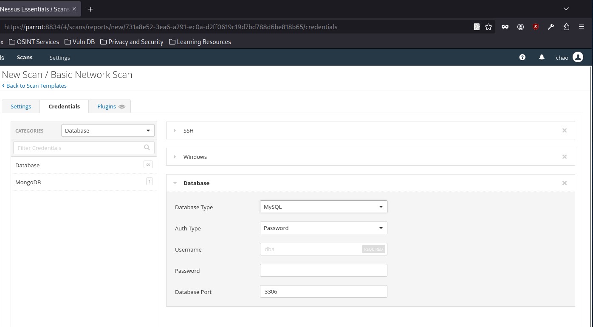Expand the Windows credential section
The image size is (593, 327).
click(x=175, y=157)
